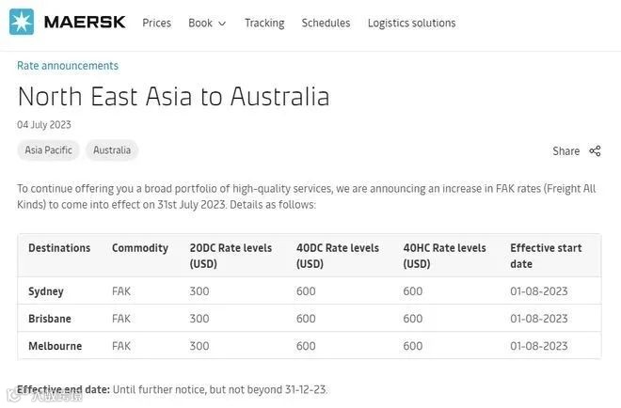Click the Destinations column header

pos(59,248)
